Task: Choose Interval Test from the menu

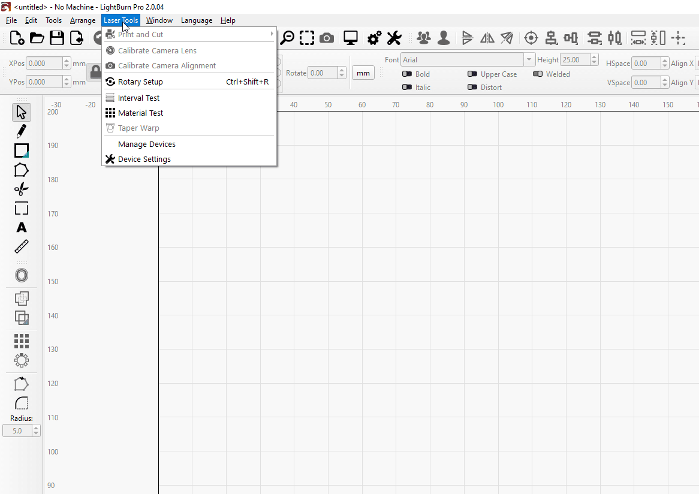Action: click(189, 98)
